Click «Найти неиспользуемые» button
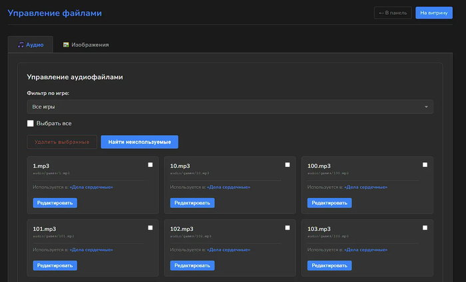 tap(139, 142)
